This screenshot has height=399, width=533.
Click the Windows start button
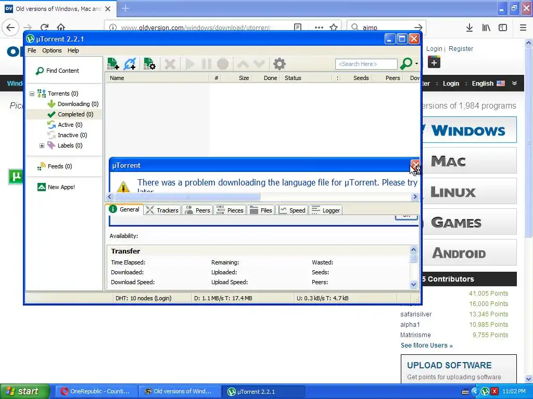(x=24, y=391)
